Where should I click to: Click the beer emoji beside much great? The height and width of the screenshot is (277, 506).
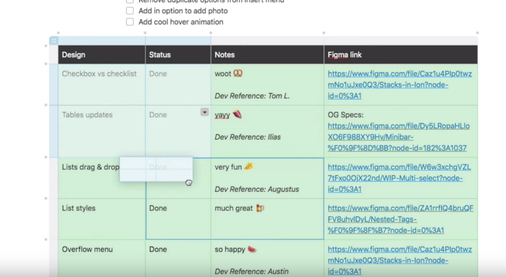(260, 208)
